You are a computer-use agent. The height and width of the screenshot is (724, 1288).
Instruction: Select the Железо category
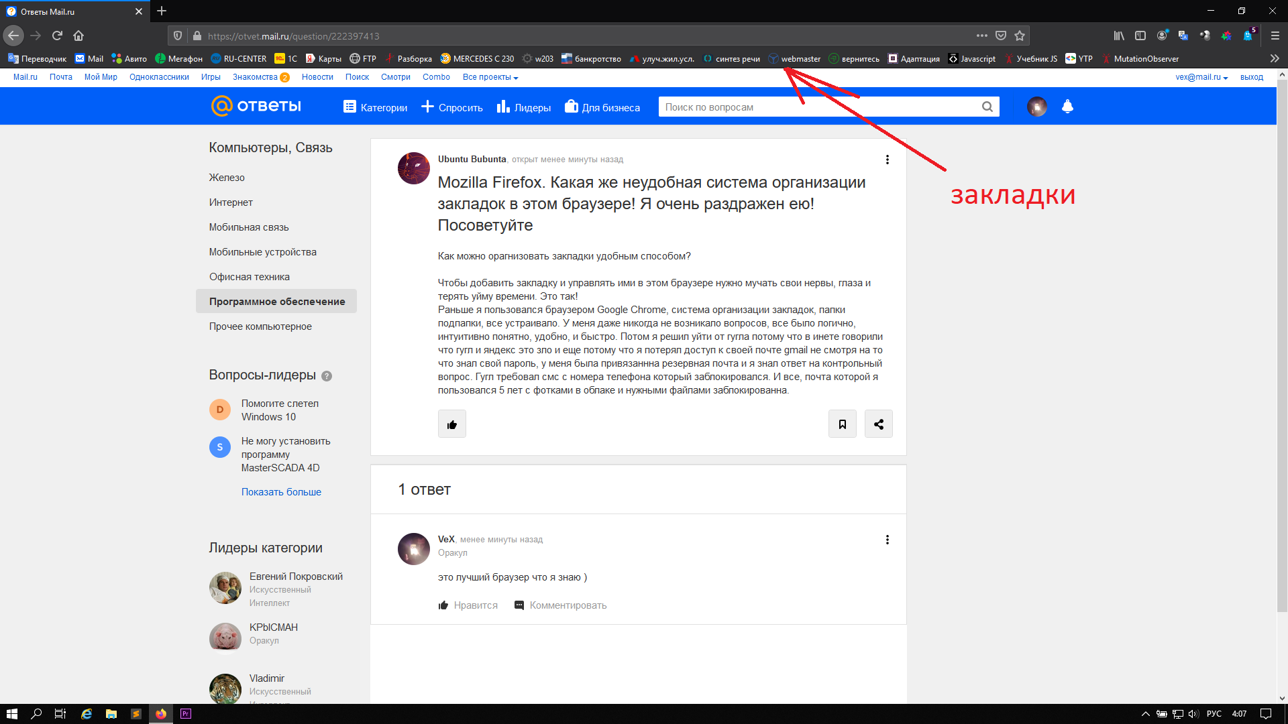[227, 178]
